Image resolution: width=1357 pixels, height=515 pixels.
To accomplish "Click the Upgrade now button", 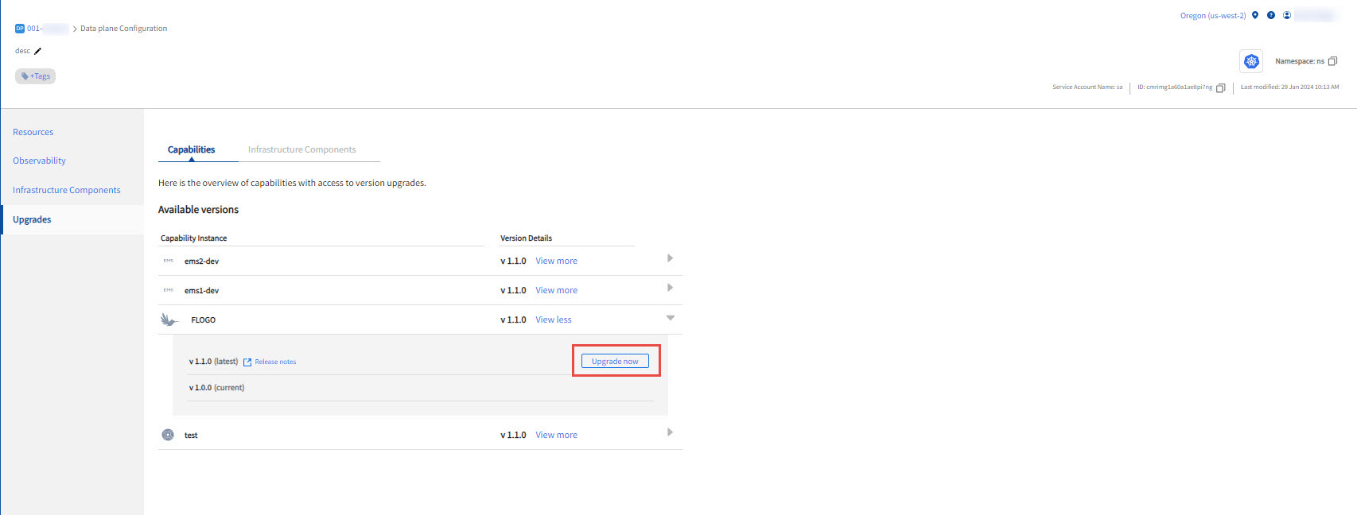I will coord(615,361).
